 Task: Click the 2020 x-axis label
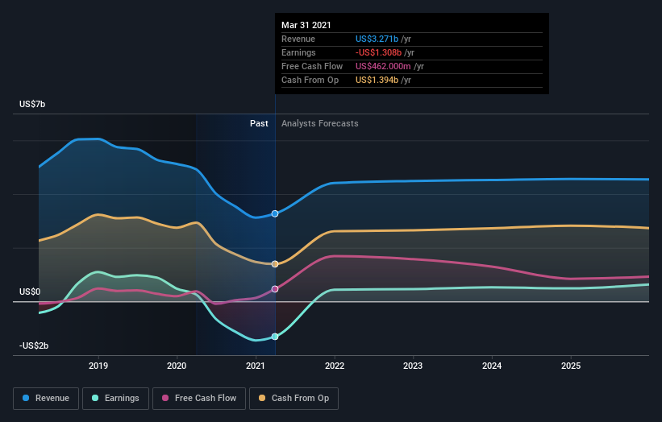pos(177,366)
